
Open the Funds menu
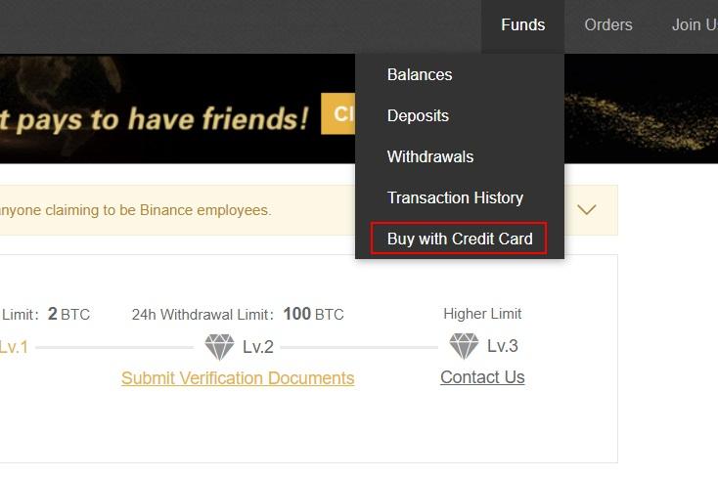tap(523, 24)
